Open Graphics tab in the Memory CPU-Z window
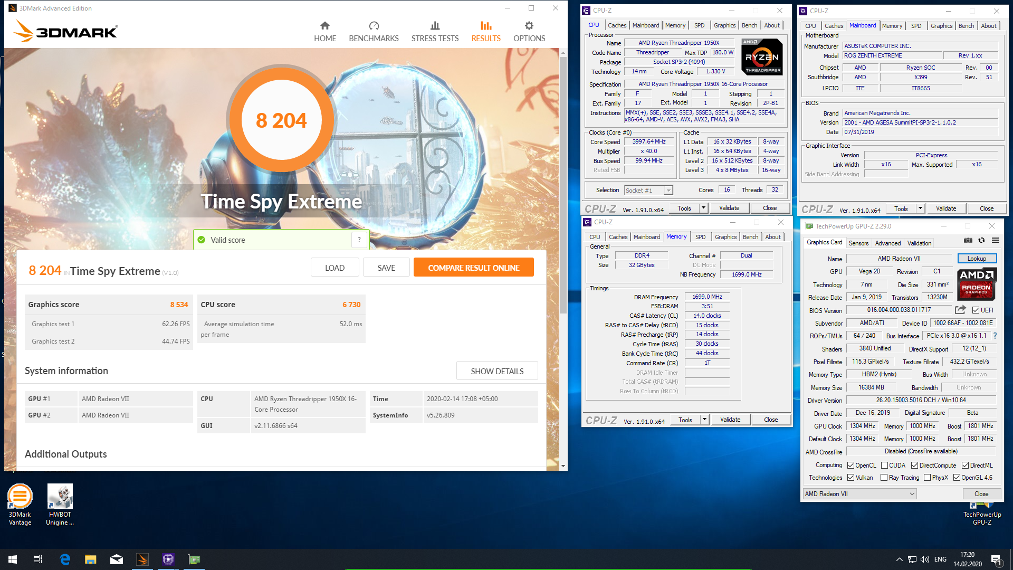 pyautogui.click(x=725, y=237)
